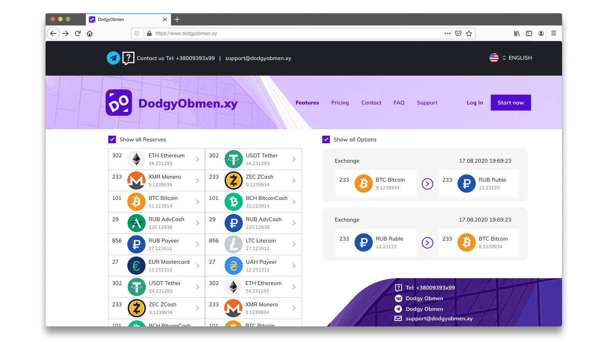Click the UAH Payeer hryvnia icon

(x=234, y=266)
